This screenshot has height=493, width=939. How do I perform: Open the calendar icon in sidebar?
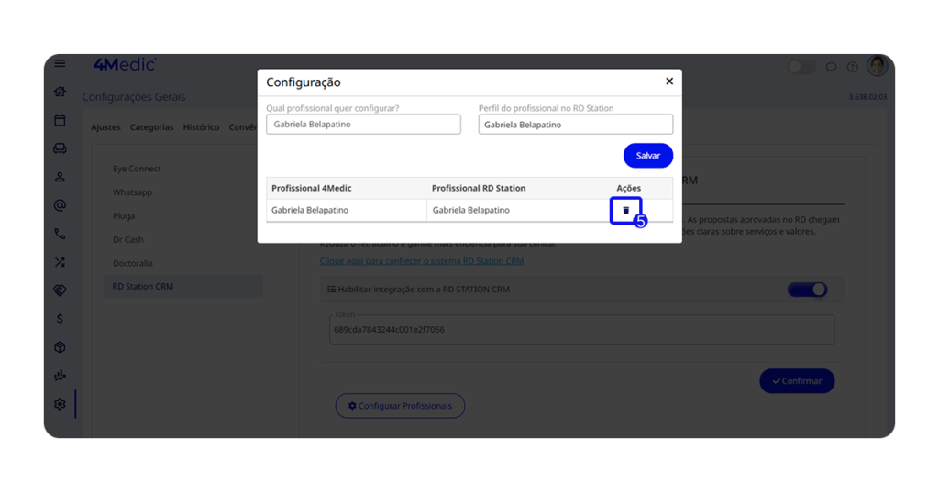60,120
